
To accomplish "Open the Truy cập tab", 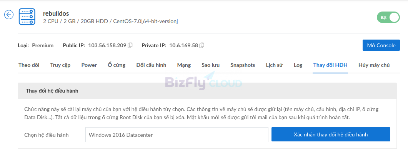I will tap(60, 65).
